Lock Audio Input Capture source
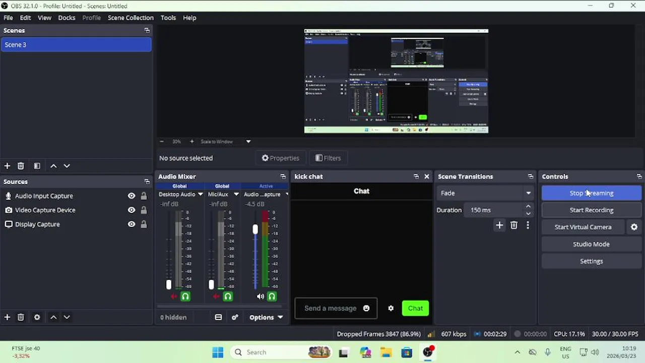This screenshot has width=645, height=363. point(144,196)
